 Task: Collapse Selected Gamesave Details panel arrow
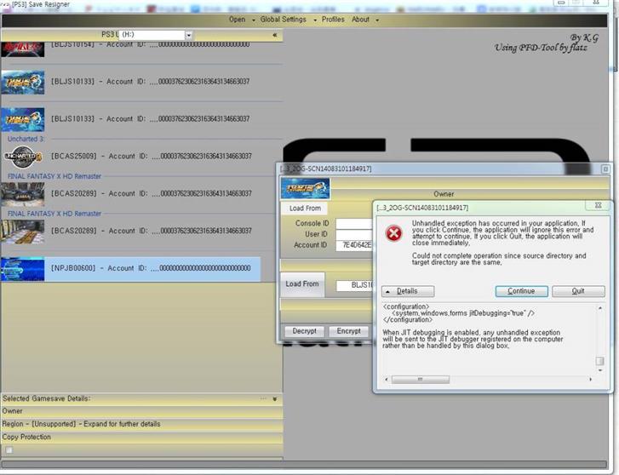[x=275, y=398]
